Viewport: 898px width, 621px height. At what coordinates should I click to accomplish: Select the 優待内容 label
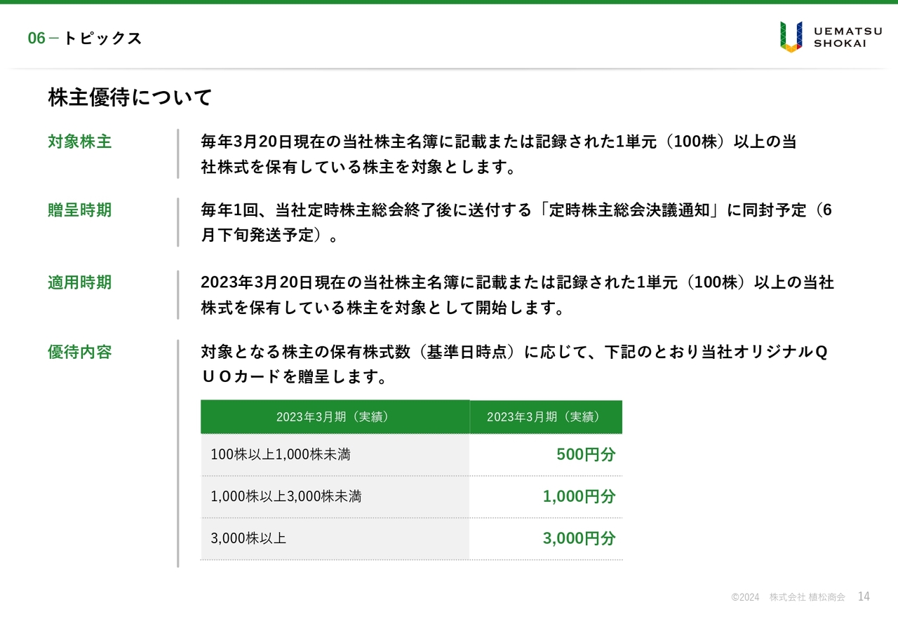(x=80, y=352)
